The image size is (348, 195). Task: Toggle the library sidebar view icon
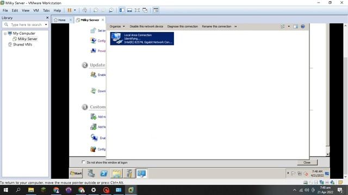(122, 10)
